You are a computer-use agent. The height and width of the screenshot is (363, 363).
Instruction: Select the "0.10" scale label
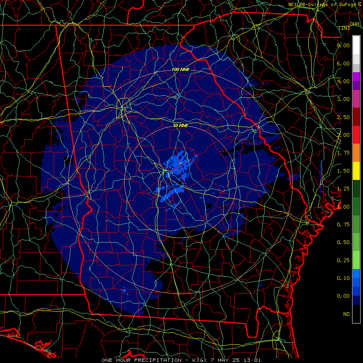tap(343, 278)
